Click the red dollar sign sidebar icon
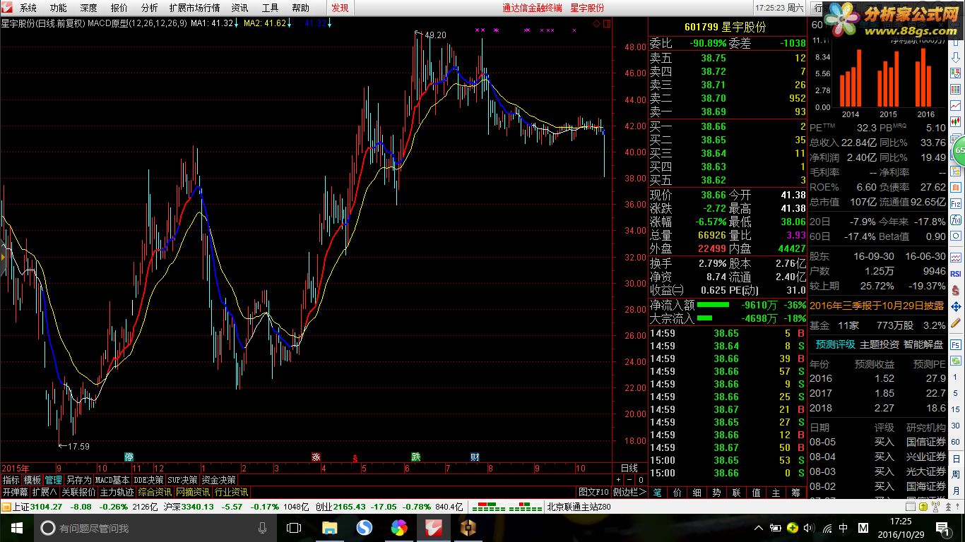Screen dimensions: 965x542 click(x=956, y=290)
